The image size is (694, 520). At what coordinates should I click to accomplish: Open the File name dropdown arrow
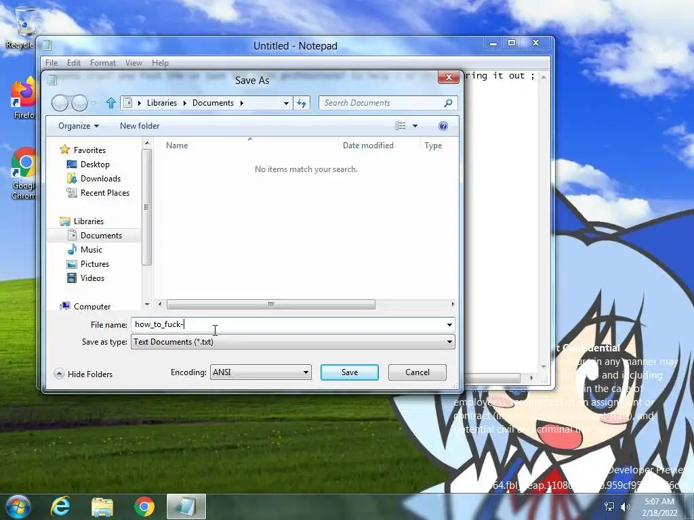449,325
